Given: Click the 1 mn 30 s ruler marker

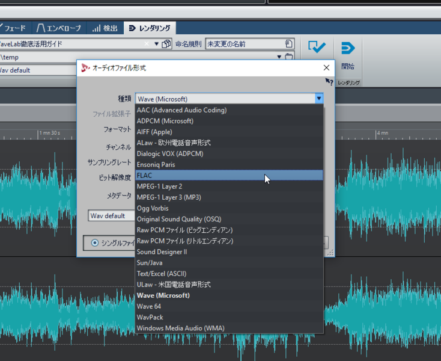Looking at the screenshot, I should coord(49,133).
